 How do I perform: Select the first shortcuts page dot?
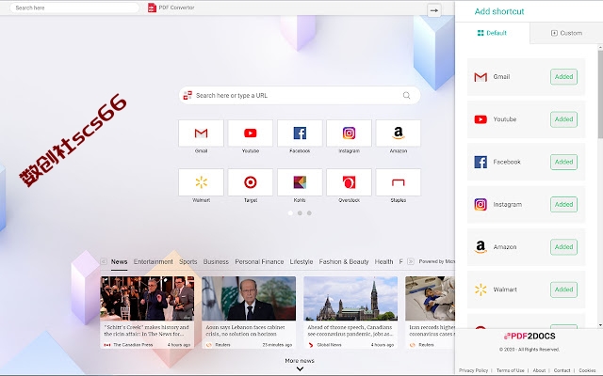(x=290, y=213)
